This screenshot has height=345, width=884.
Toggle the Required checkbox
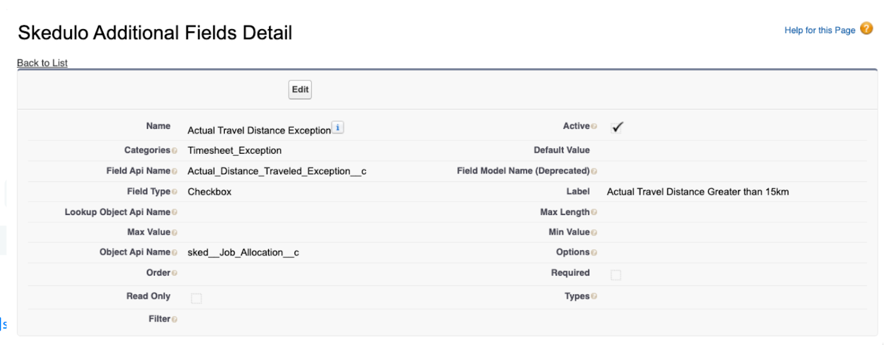(x=615, y=274)
